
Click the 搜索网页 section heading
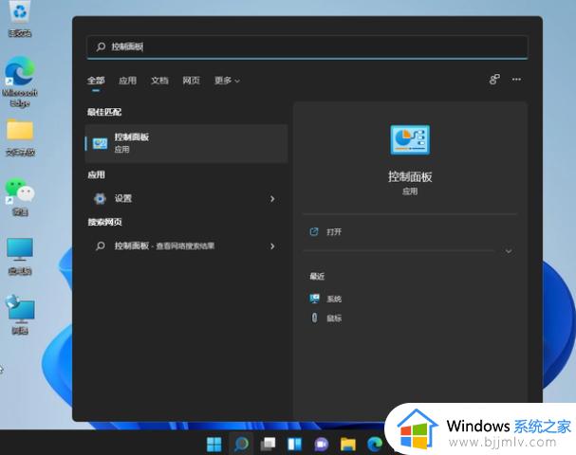104,222
